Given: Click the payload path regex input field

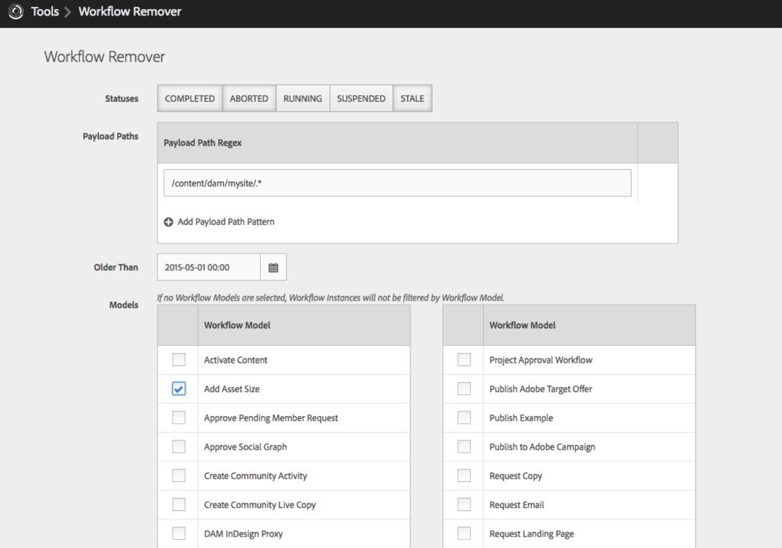Looking at the screenshot, I should [x=397, y=183].
